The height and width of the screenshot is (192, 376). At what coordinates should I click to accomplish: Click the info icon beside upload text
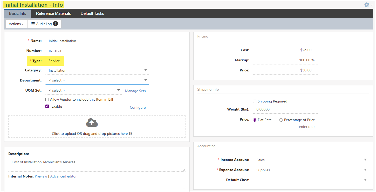[x=130, y=134]
